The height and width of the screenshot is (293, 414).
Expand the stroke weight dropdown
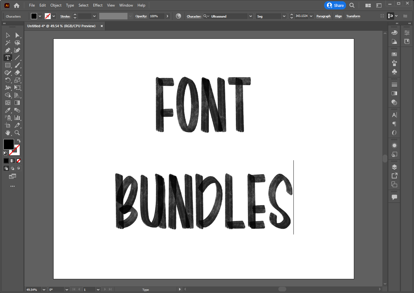[94, 16]
